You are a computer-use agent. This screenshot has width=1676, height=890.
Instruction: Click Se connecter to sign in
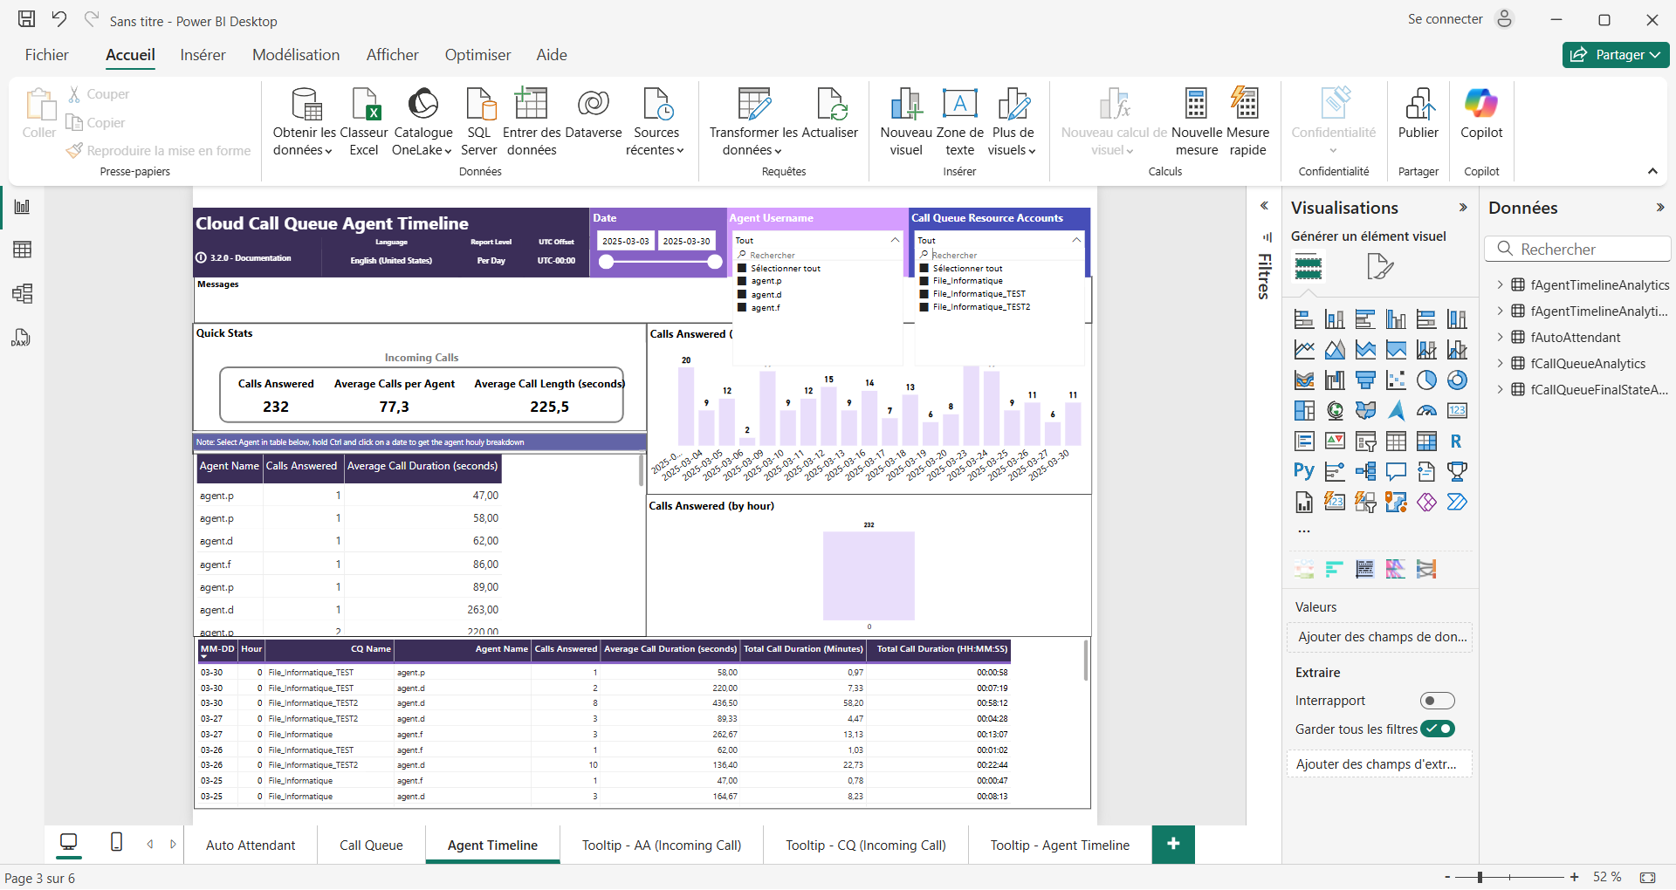pyautogui.click(x=1445, y=19)
